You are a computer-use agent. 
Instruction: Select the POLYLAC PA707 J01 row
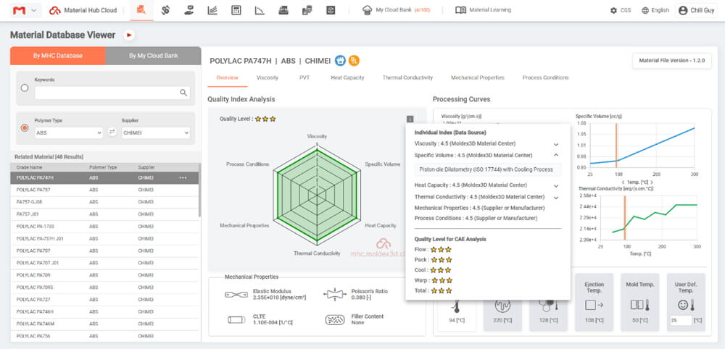point(104,263)
